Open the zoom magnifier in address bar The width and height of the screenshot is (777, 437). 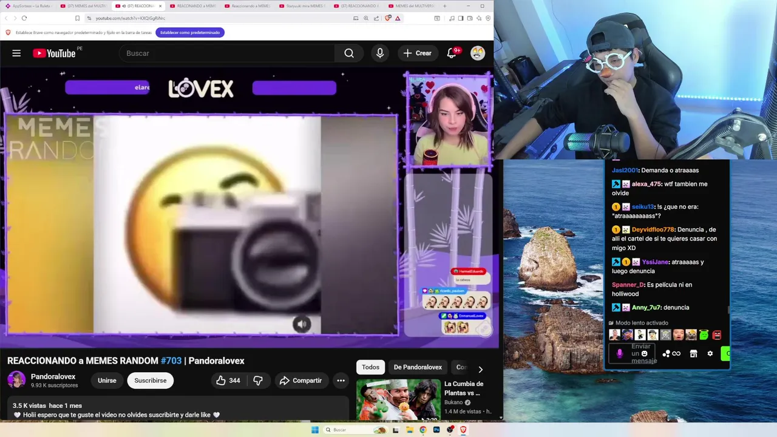(366, 18)
